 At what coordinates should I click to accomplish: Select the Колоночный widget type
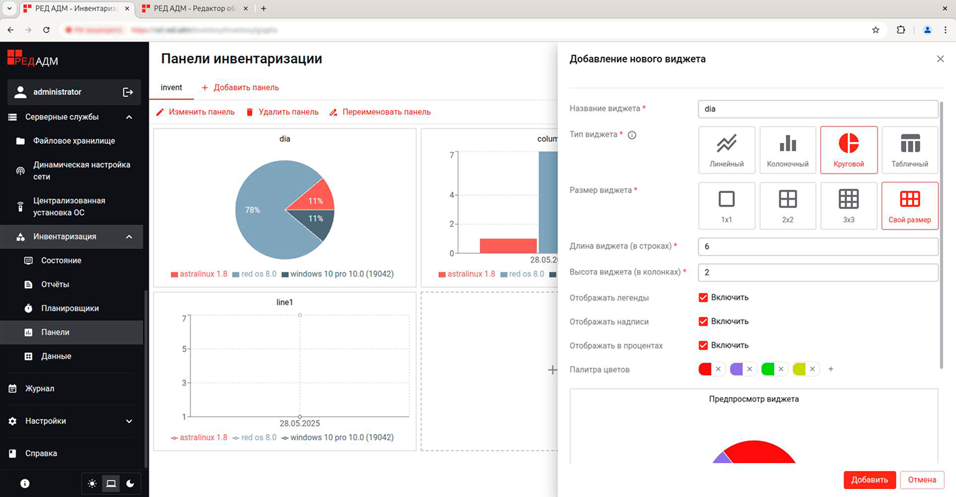point(788,150)
